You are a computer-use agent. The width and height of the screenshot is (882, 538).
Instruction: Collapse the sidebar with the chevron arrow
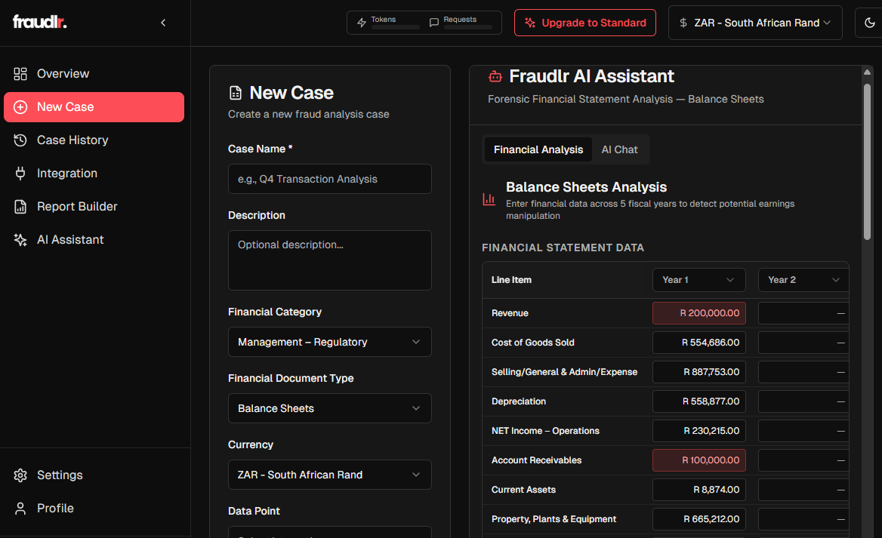click(163, 23)
